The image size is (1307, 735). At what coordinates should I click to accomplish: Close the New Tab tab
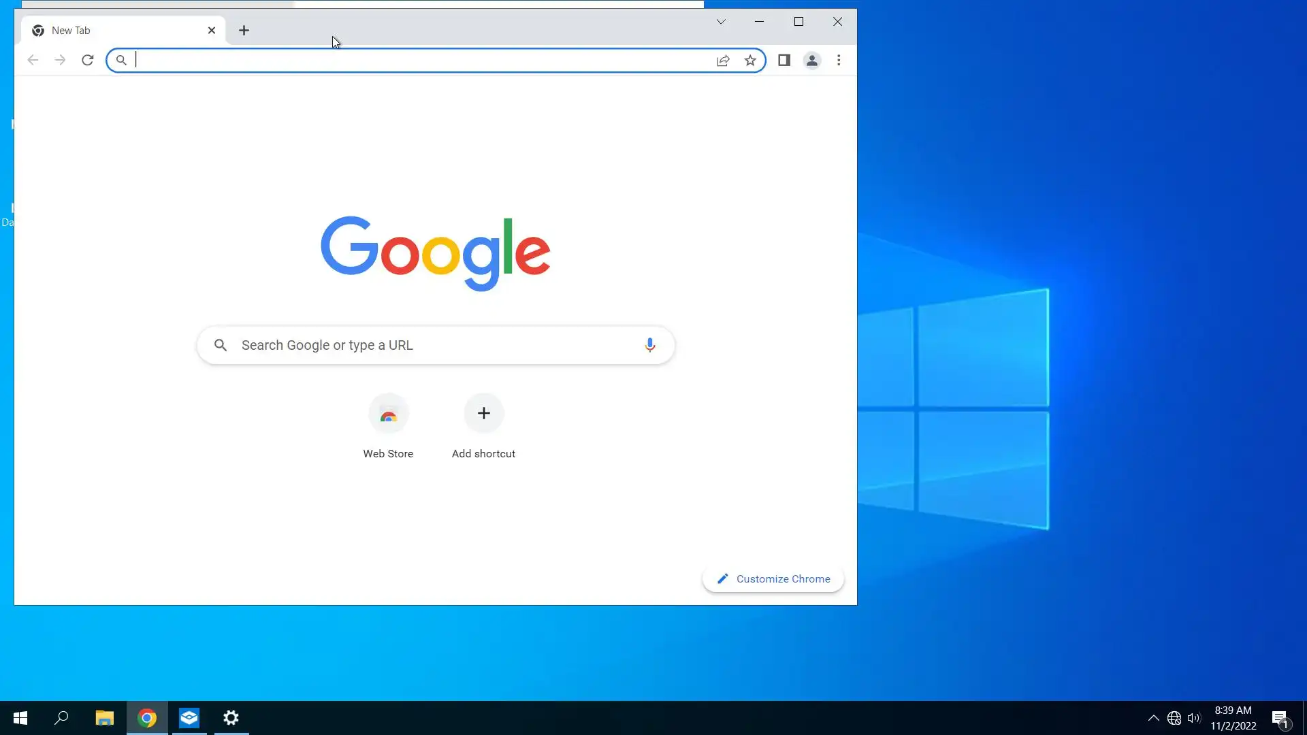click(212, 30)
